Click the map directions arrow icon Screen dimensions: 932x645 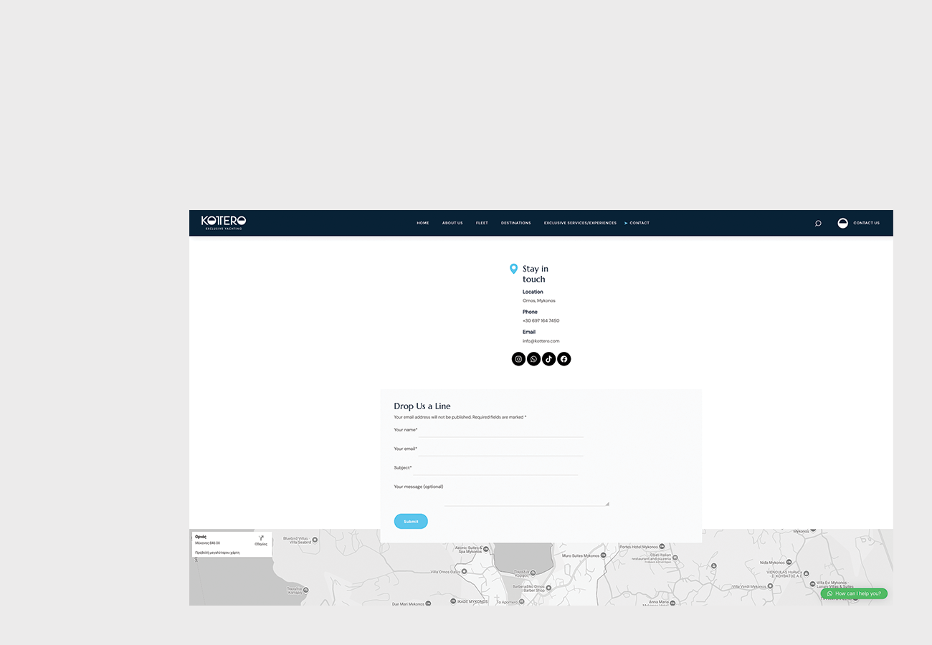click(261, 537)
